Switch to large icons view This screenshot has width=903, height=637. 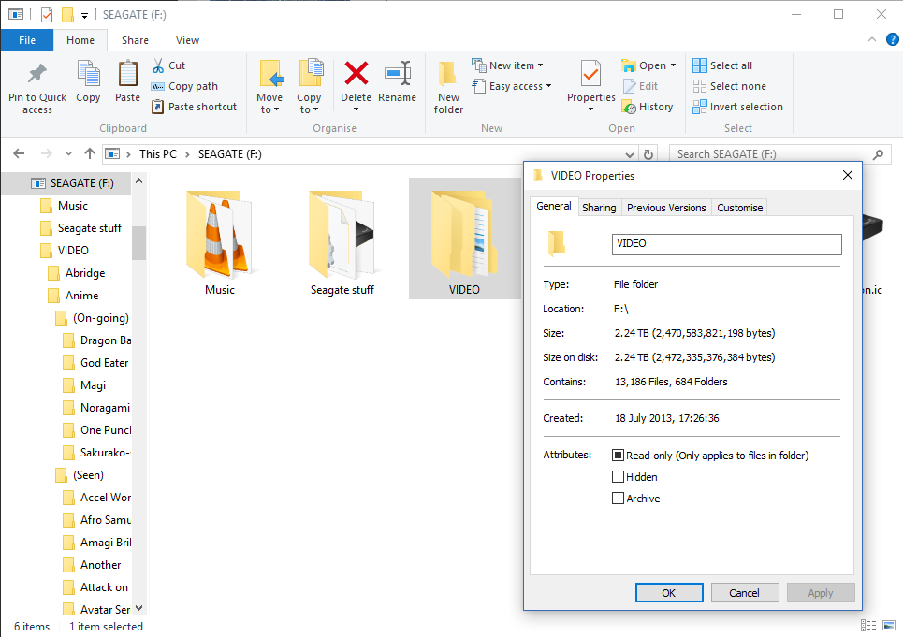(x=889, y=626)
